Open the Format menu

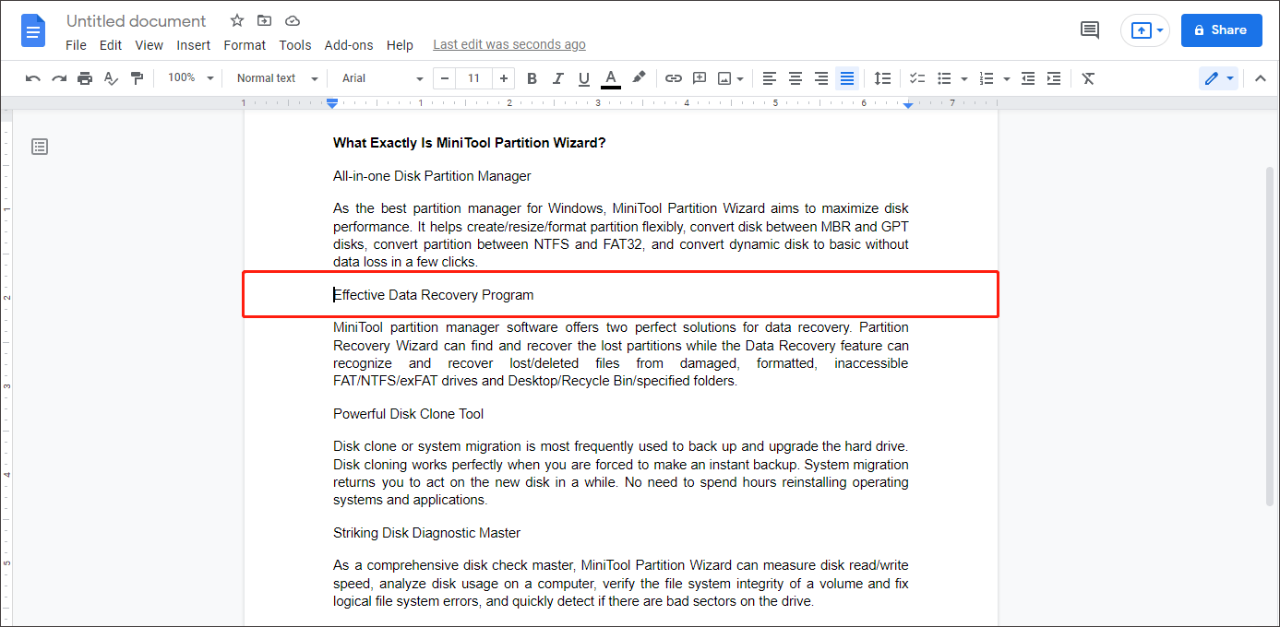pos(245,45)
